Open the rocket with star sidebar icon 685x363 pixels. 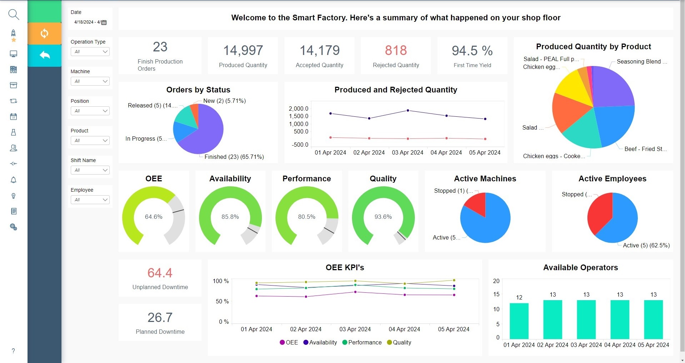click(x=14, y=35)
